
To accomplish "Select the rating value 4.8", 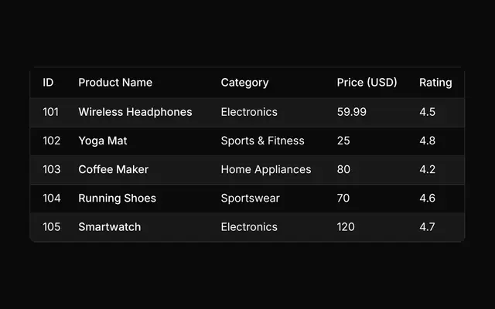I will 428,141.
